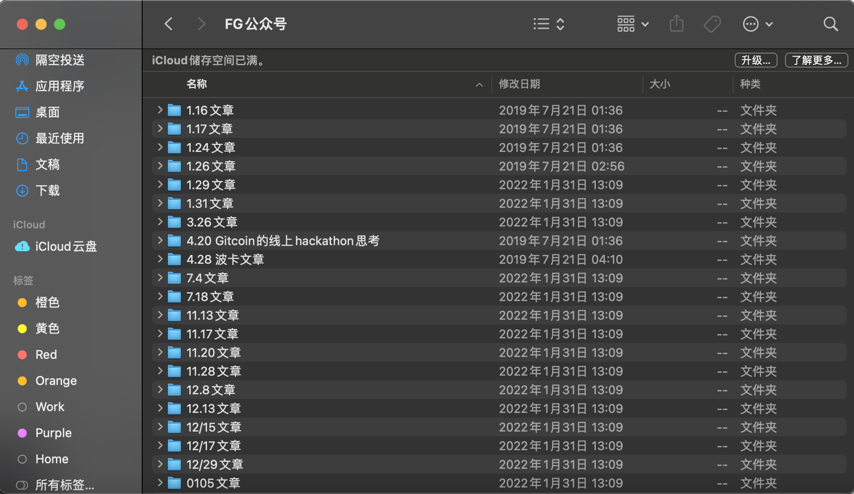Click the tag icon in toolbar
Screen dimensions: 854x494
click(712, 24)
